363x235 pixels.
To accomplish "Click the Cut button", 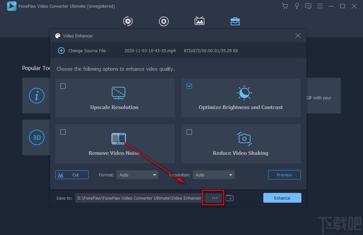I will (72, 175).
